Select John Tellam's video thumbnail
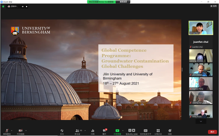This screenshot has height=136, width=219. 201,70
